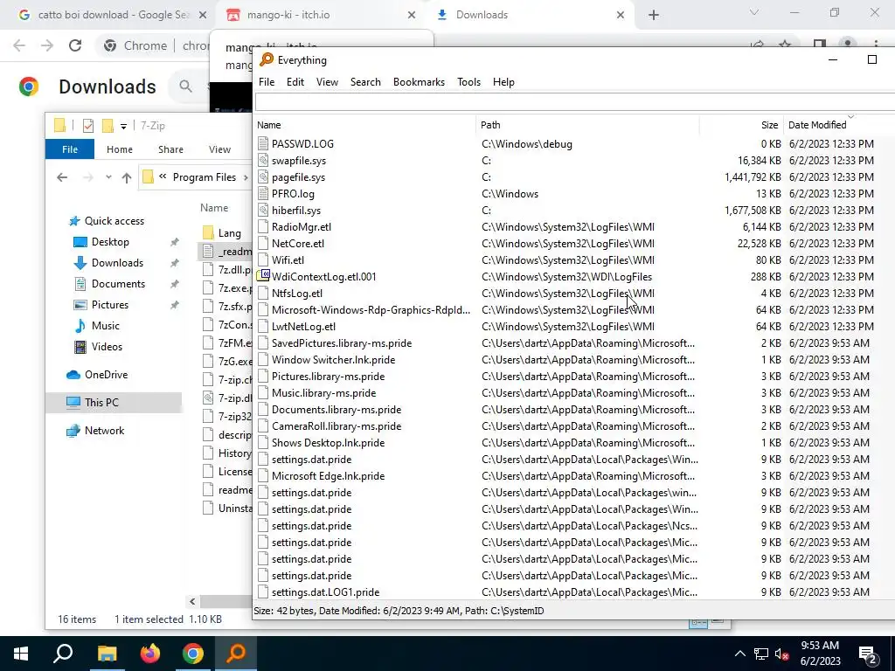895x671 pixels.
Task: Open File Explorer from the taskbar
Action: coord(107,653)
